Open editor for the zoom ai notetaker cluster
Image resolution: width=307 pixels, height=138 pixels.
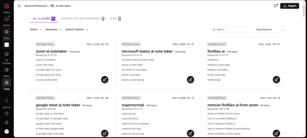click(x=105, y=79)
